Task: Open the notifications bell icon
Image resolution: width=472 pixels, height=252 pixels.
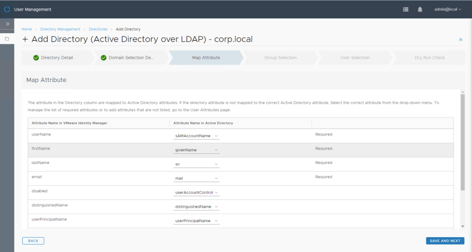Action: 420,9
